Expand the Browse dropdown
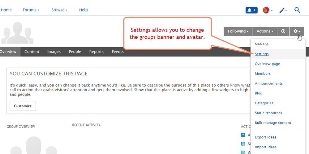309x154 pixels. point(59,10)
